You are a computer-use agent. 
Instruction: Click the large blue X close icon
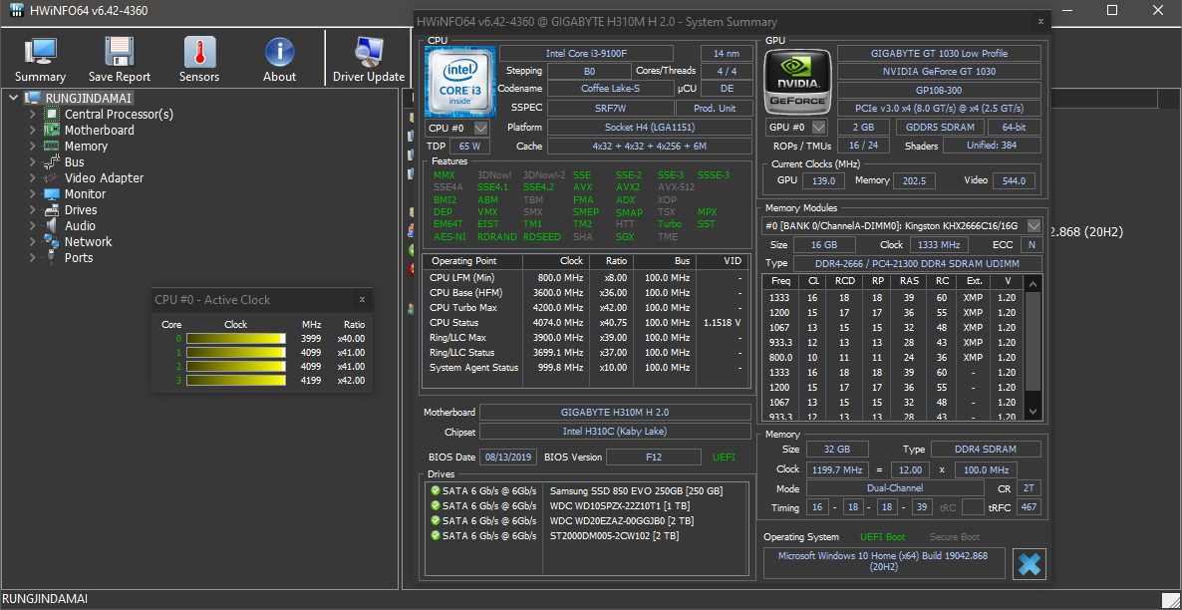pos(1029,564)
